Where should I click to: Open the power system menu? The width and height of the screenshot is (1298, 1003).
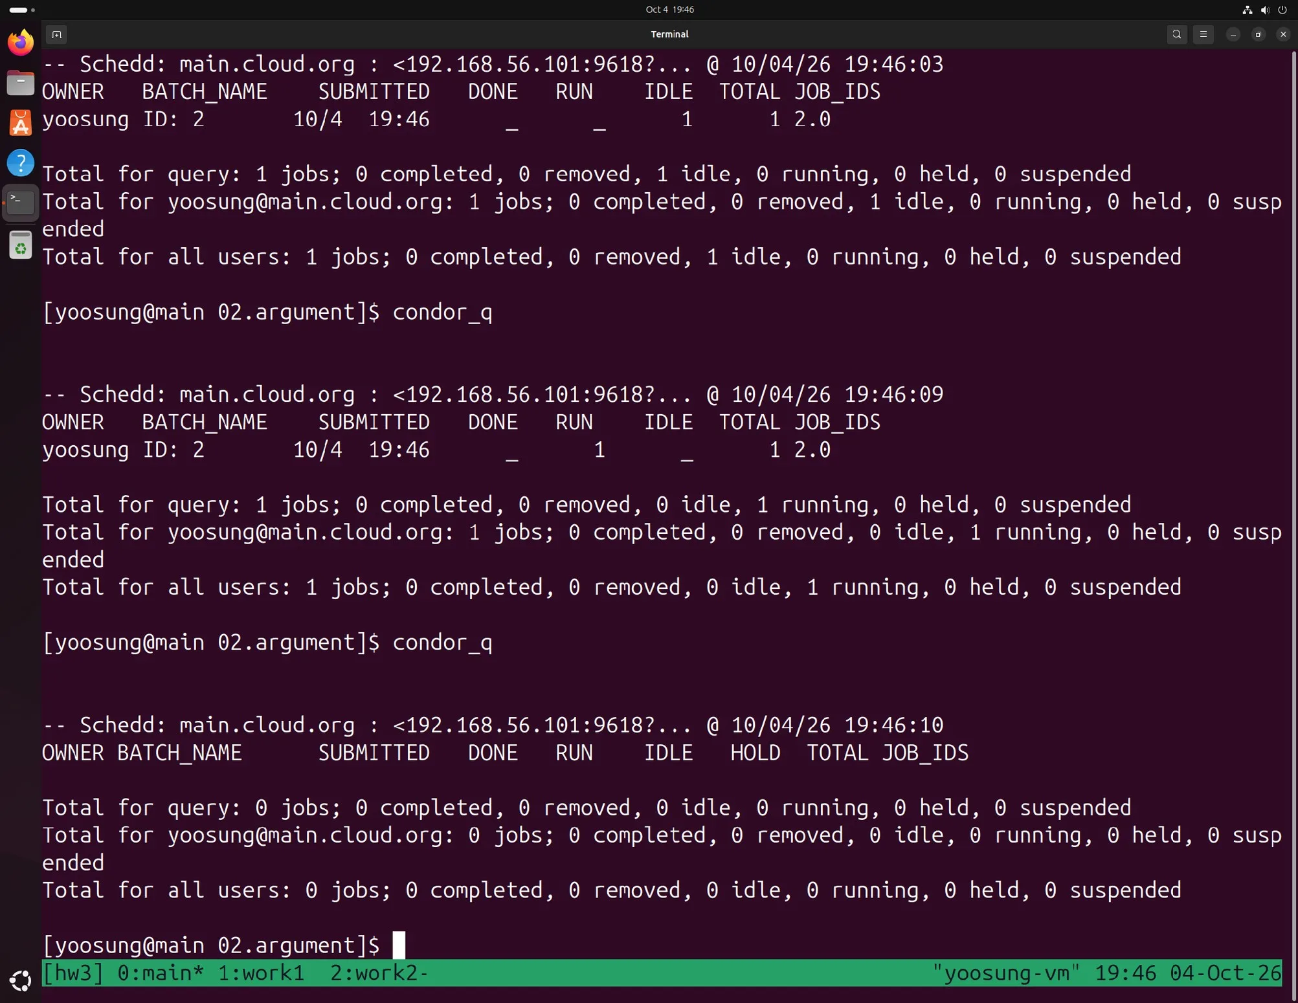click(x=1282, y=10)
